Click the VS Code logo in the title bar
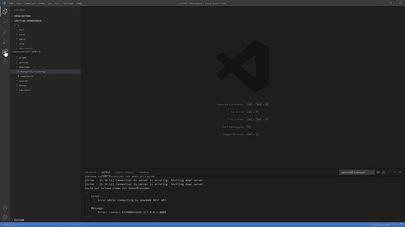405x227 pixels. (x=4, y=3)
